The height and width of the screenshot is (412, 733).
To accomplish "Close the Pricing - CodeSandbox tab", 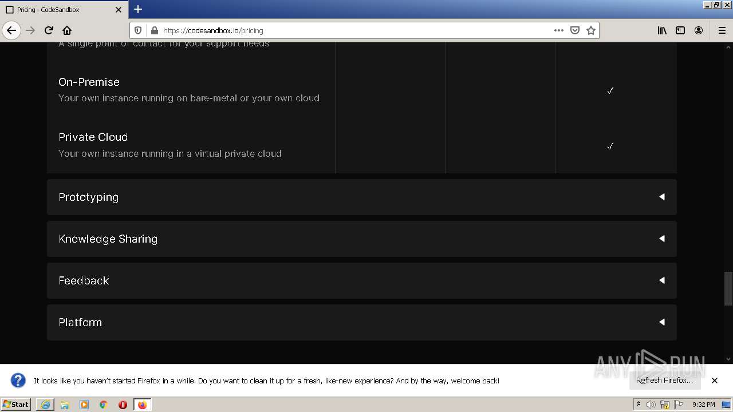I will [x=119, y=10].
